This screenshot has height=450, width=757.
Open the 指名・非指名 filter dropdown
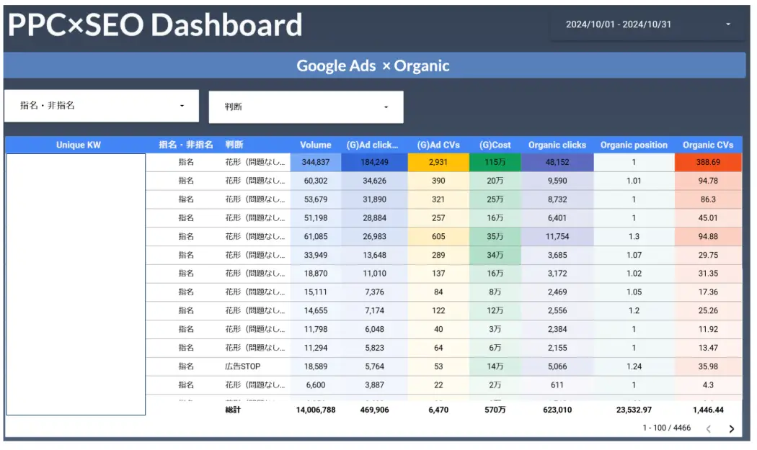(x=101, y=106)
